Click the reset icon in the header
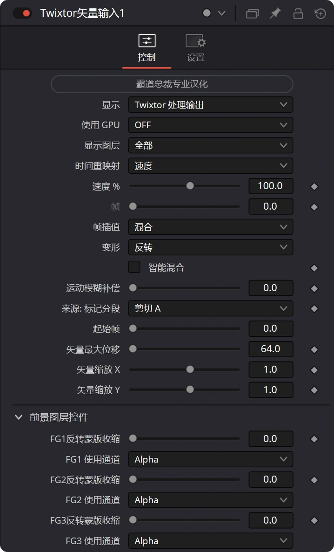 tap(321, 14)
